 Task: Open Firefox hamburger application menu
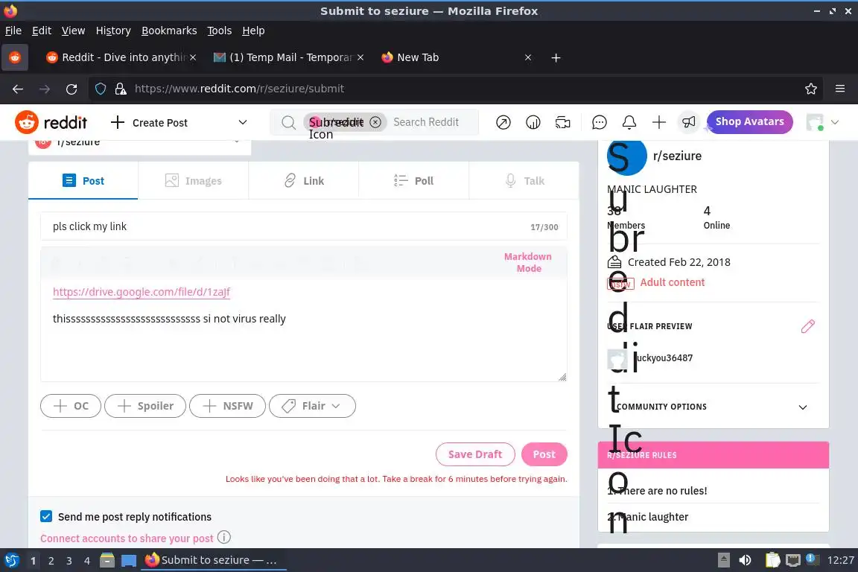[x=840, y=89]
